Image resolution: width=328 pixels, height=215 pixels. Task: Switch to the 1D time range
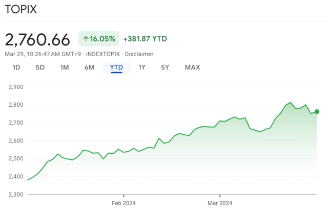click(x=16, y=67)
